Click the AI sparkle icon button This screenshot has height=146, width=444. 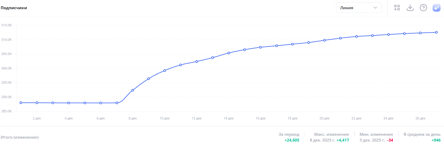[436, 8]
